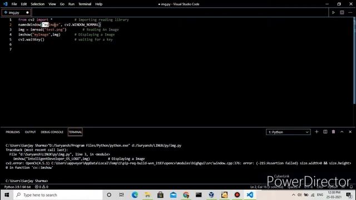The height and width of the screenshot is (200, 356).
Task: Open Google Chrome from the taskbar
Action: tap(186, 195)
